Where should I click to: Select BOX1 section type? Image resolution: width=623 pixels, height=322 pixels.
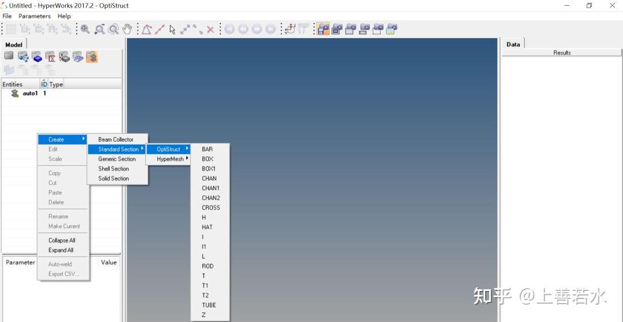210,169
